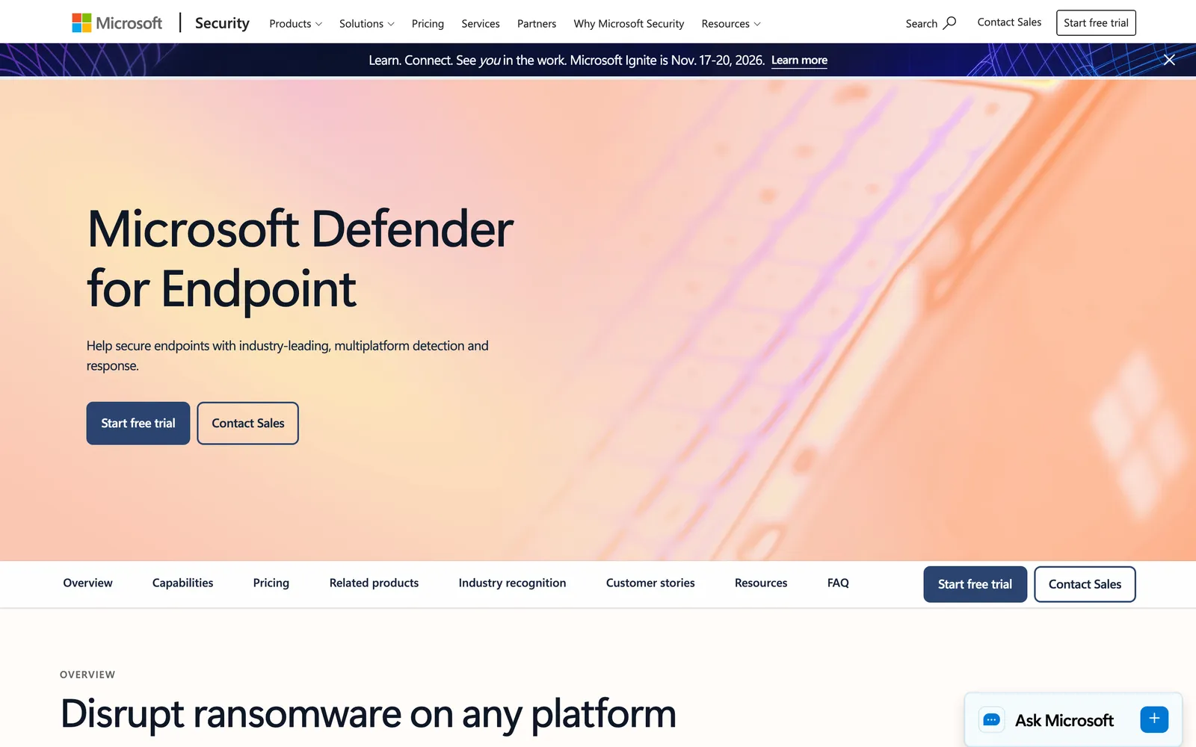Click the Disrupt ransomware on any platform heading
This screenshot has height=747, width=1196.
point(369,714)
